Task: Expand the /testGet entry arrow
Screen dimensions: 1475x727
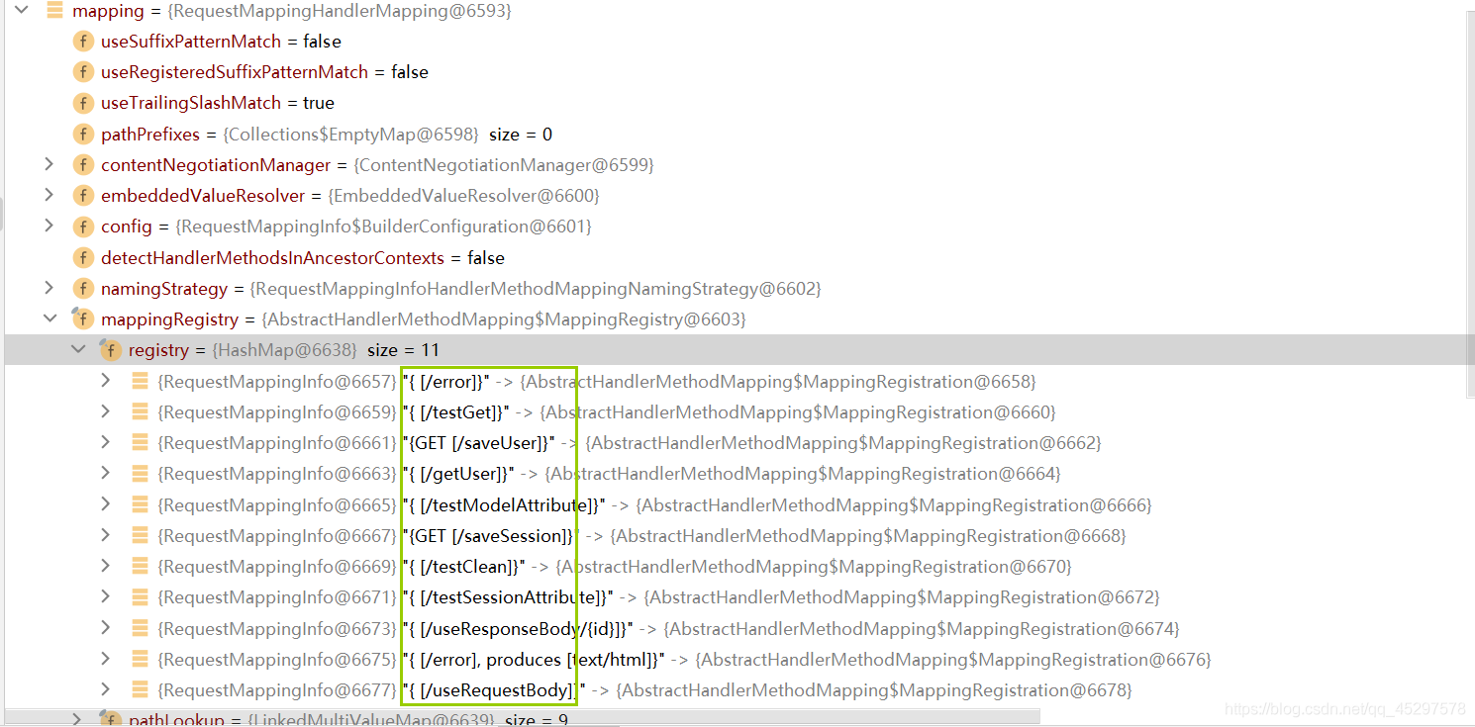Action: (106, 411)
